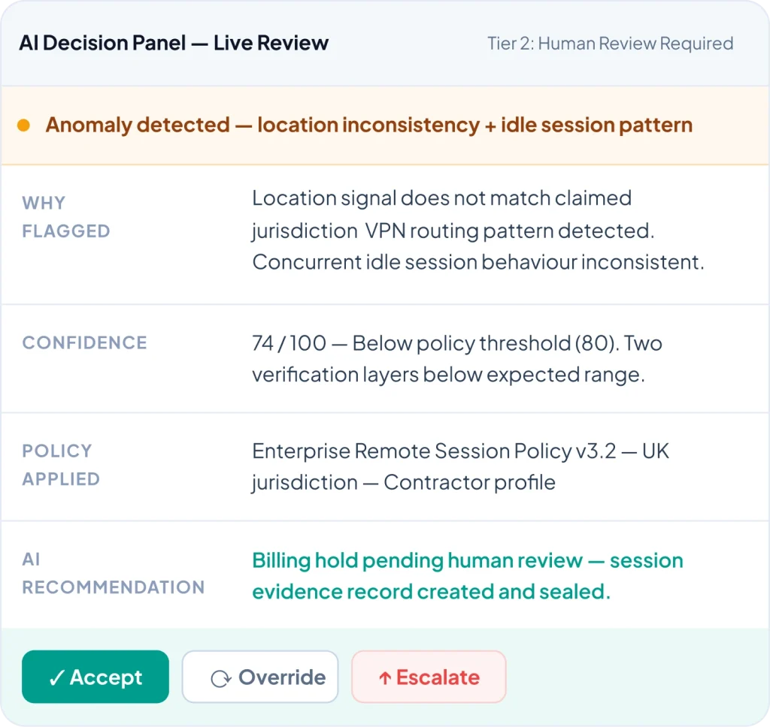The height and width of the screenshot is (727, 770).
Task: Select the Tier 2 Human Review label
Action: pos(610,44)
